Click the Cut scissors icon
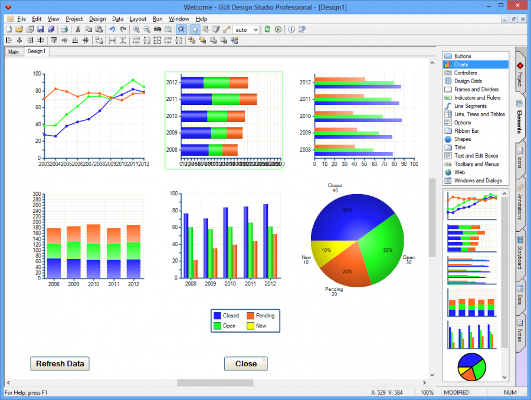Screen dimensions: 531x400 coord(78,29)
